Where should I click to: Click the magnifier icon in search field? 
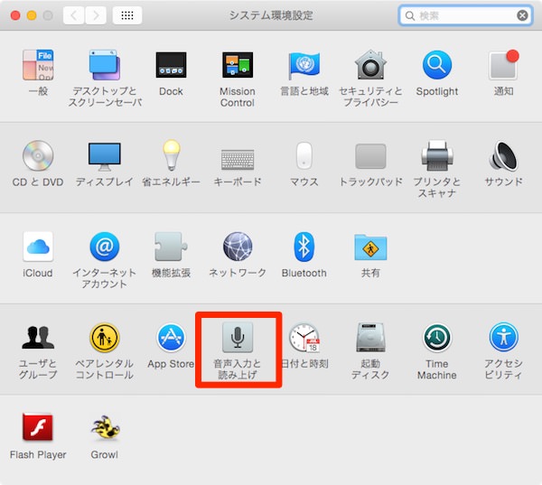409,15
